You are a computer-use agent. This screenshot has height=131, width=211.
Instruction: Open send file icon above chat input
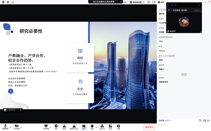[x=200, y=121]
